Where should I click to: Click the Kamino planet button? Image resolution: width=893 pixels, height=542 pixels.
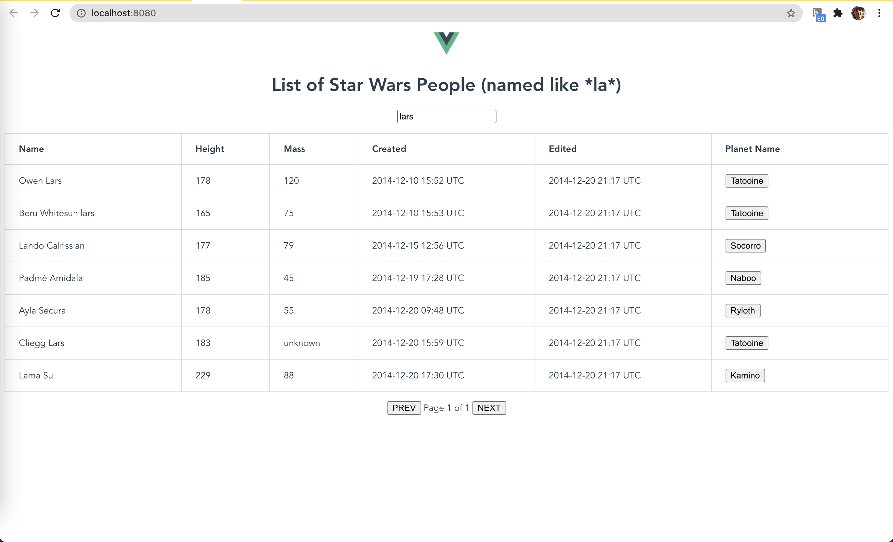point(745,375)
